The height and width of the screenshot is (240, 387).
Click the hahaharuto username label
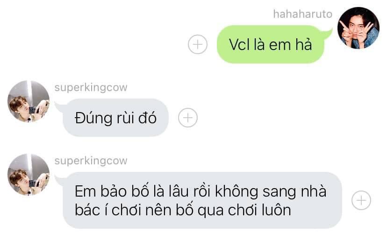click(302, 14)
